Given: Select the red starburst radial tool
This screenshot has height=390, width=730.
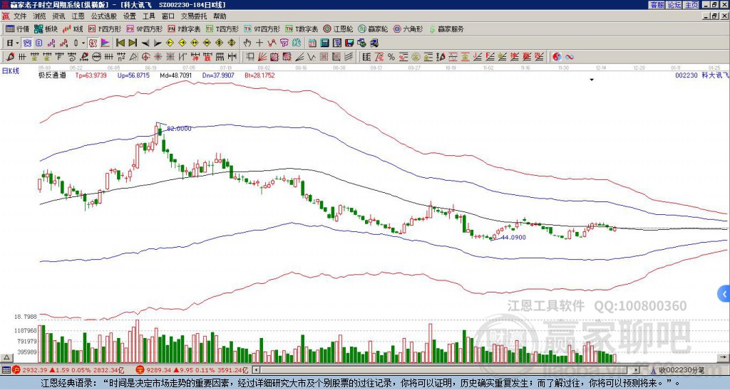Looking at the screenshot, I should 158,57.
